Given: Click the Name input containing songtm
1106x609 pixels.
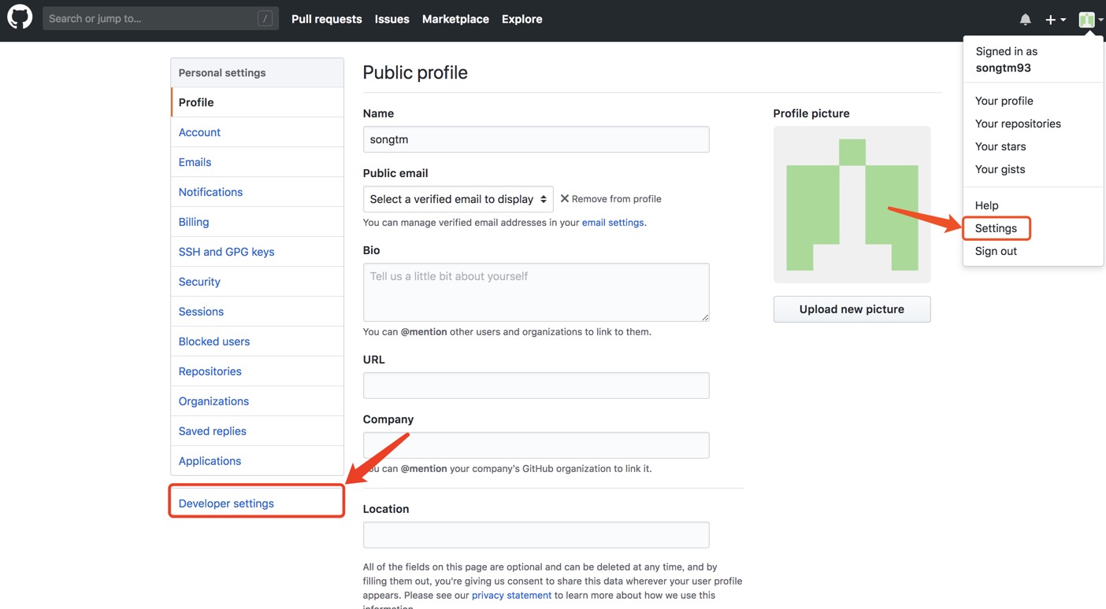Looking at the screenshot, I should coord(536,139).
